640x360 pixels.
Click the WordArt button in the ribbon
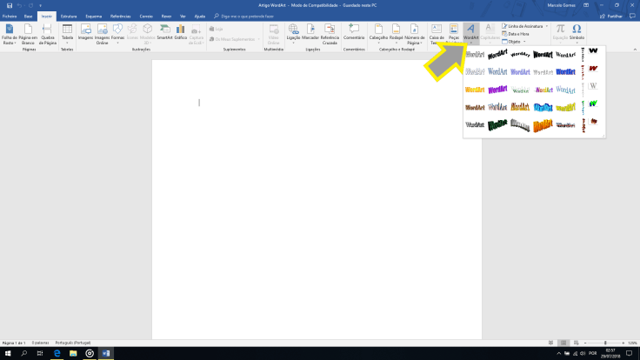tap(470, 33)
